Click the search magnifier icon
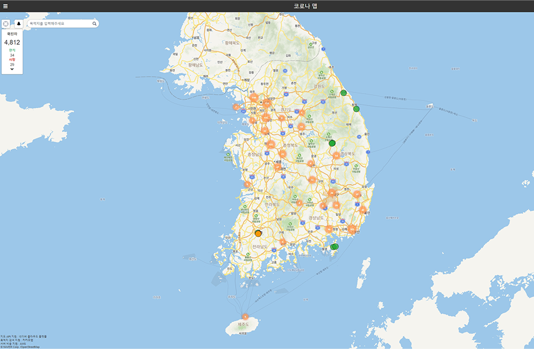The width and height of the screenshot is (534, 349). click(94, 24)
